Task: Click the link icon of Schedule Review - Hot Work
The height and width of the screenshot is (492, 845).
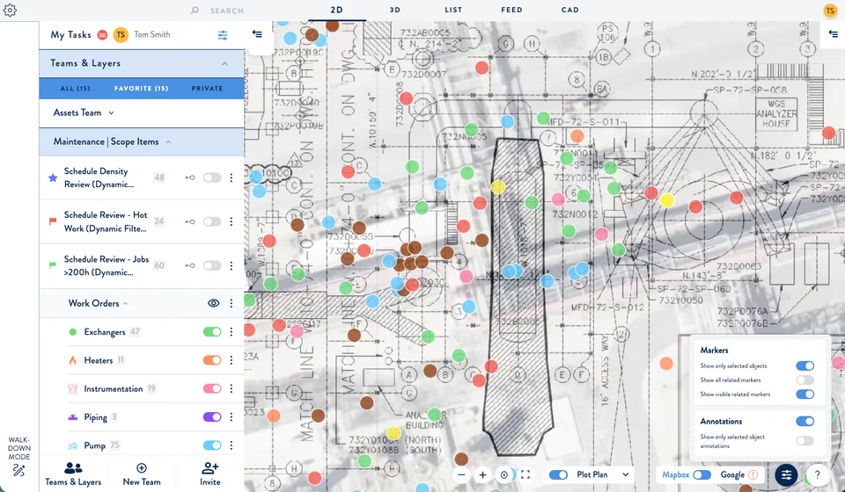Action: coord(190,221)
